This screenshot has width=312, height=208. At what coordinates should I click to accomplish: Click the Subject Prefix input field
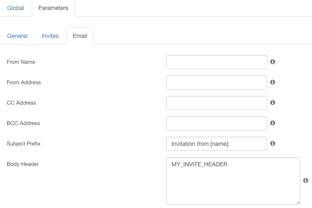[217, 144]
